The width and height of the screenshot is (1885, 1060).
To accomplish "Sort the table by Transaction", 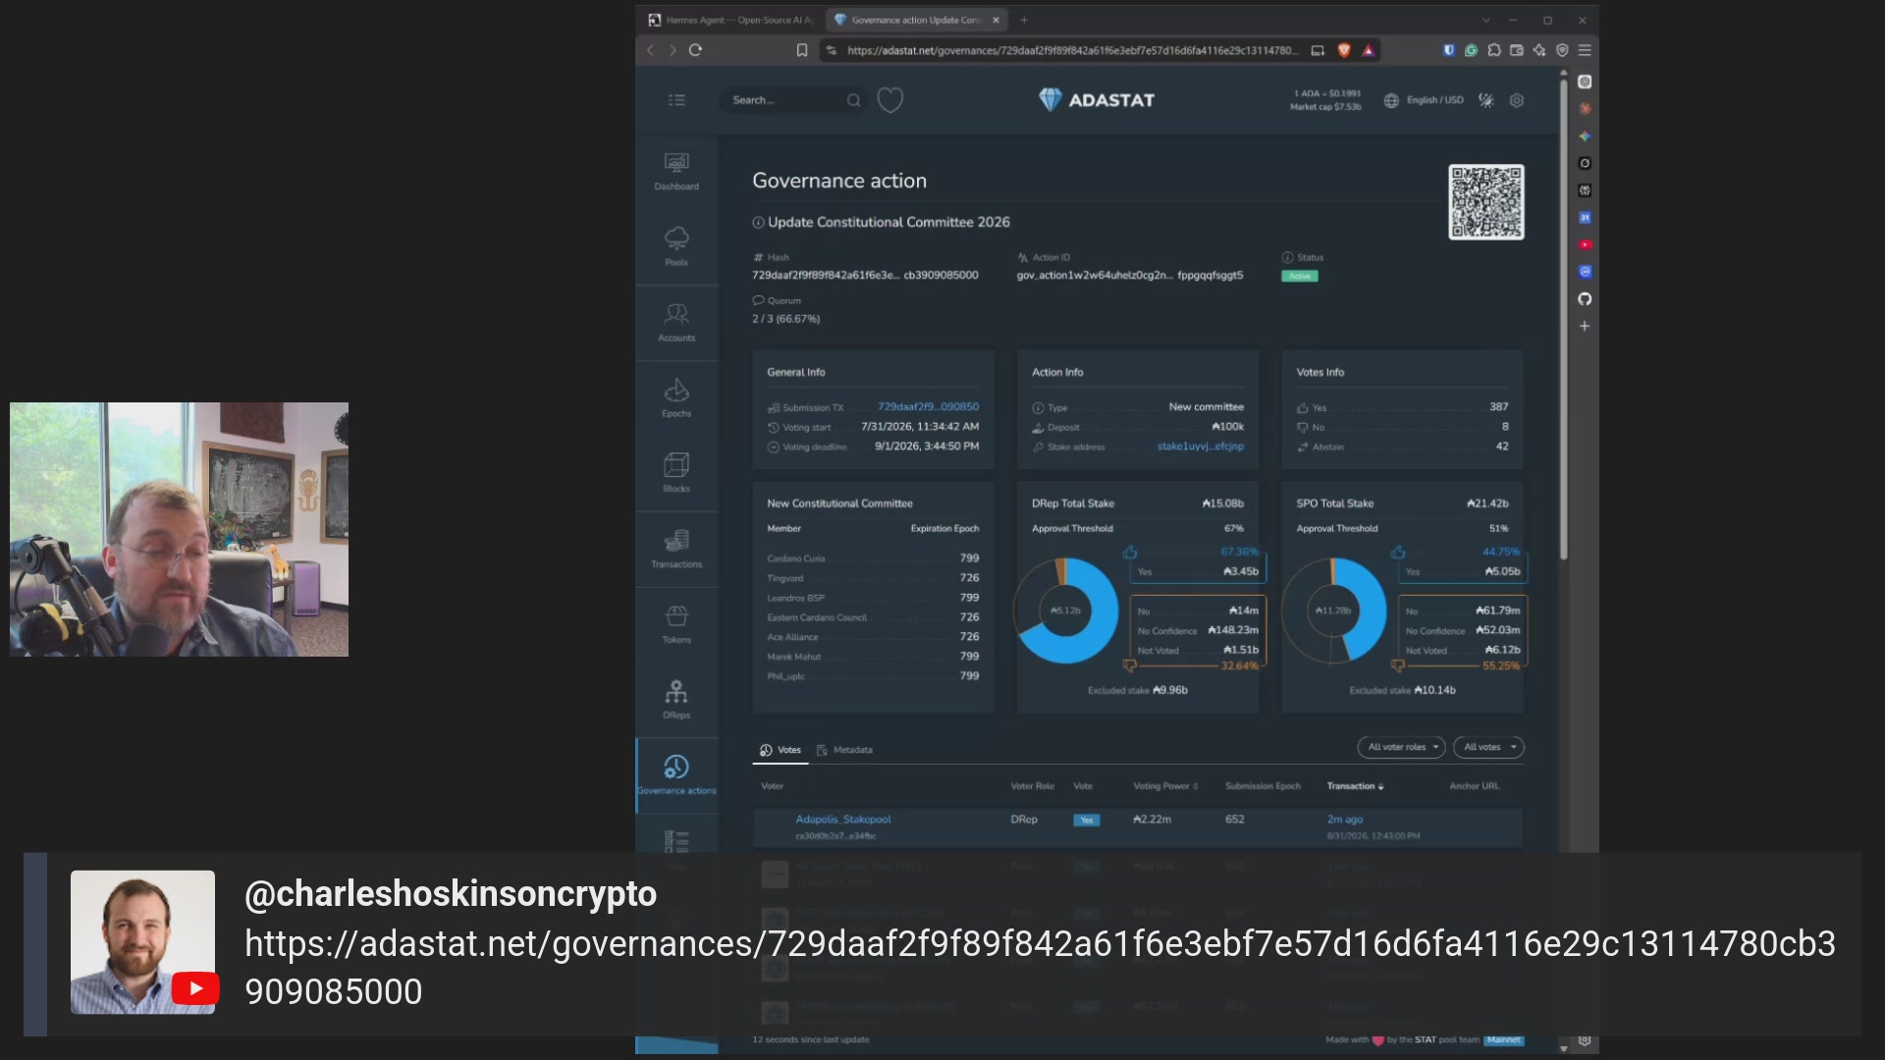I will pos(1355,786).
